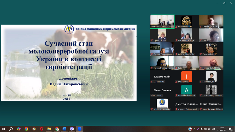Open the Opera browser taskbar icon
This screenshot has height=132, width=235.
(42, 129)
